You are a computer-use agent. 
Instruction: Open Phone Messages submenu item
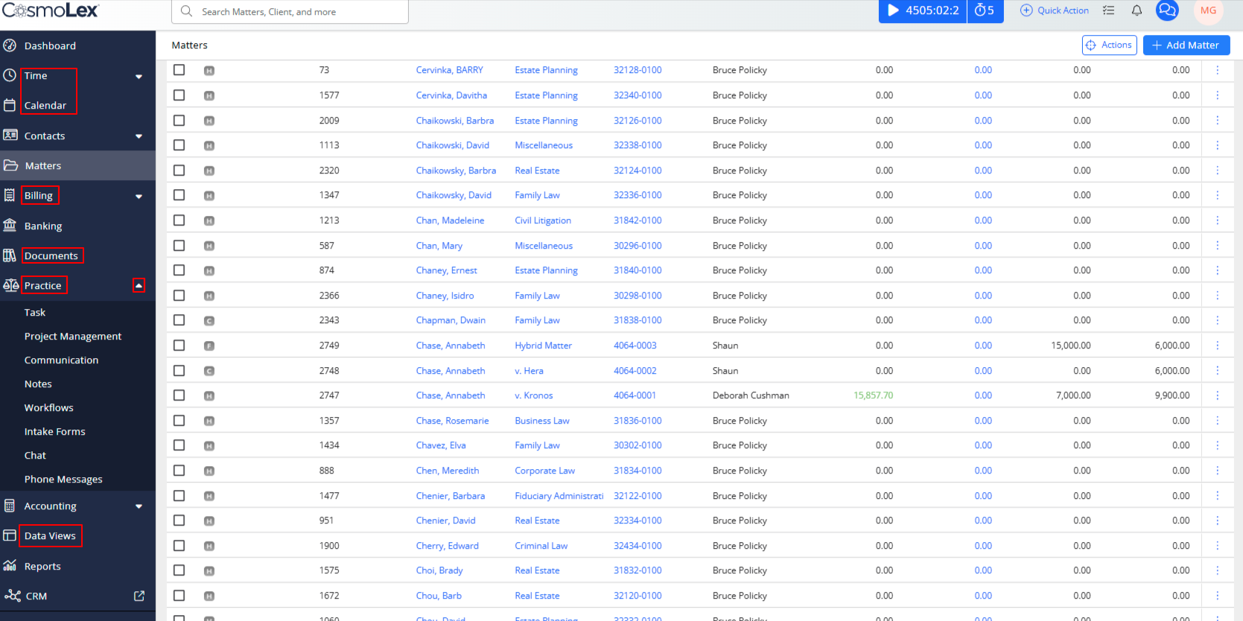click(x=63, y=480)
